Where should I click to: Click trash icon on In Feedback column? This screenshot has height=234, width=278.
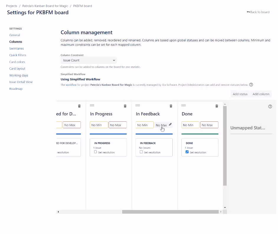click(171, 106)
